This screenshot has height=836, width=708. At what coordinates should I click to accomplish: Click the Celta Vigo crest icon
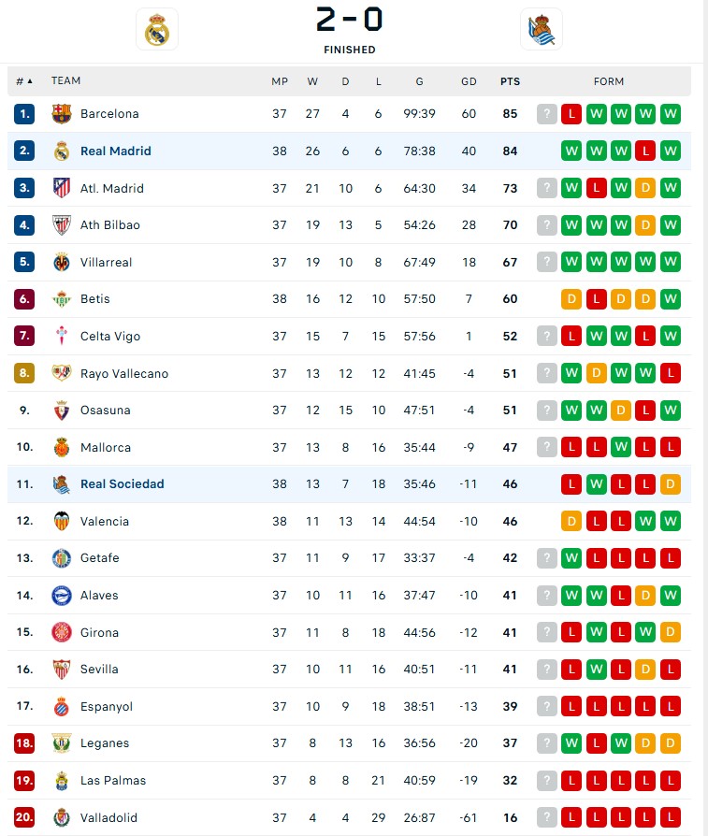(x=62, y=336)
